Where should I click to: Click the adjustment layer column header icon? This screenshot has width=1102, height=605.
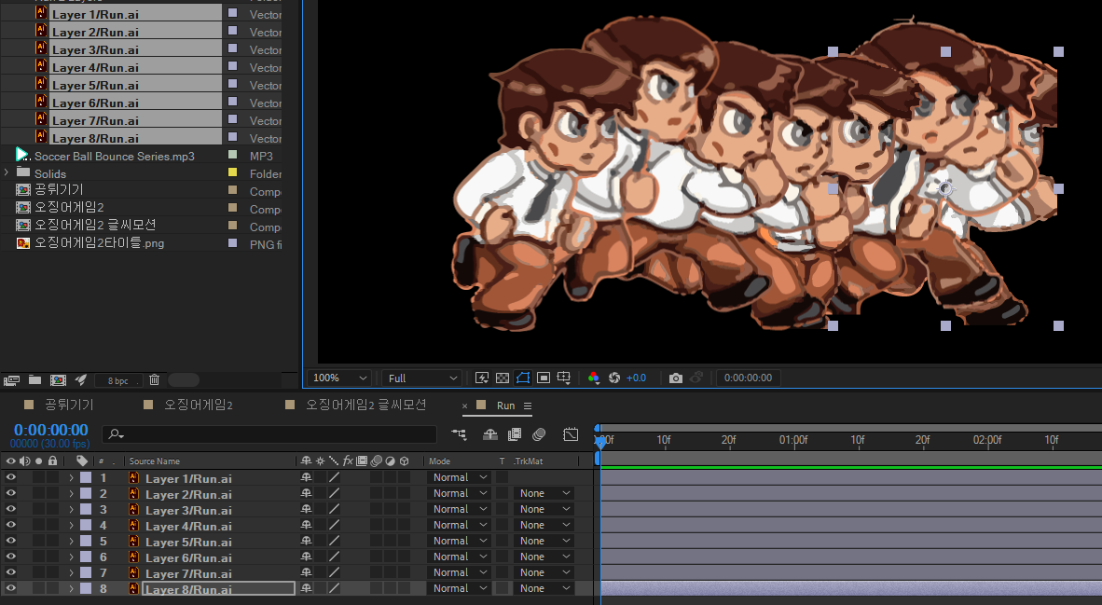[x=390, y=461]
